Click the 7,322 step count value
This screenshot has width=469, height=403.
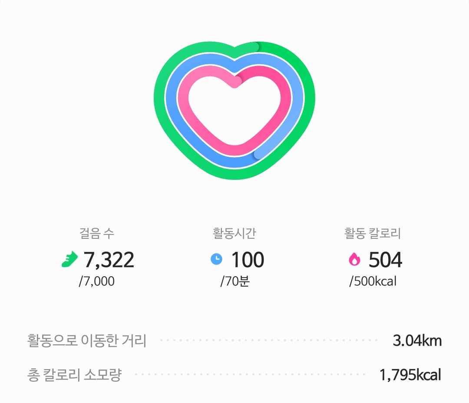(x=109, y=260)
